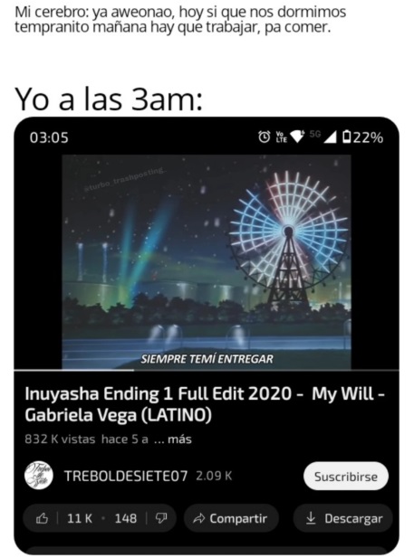
Task: Tap the alarm clock status icon
Action: click(264, 137)
